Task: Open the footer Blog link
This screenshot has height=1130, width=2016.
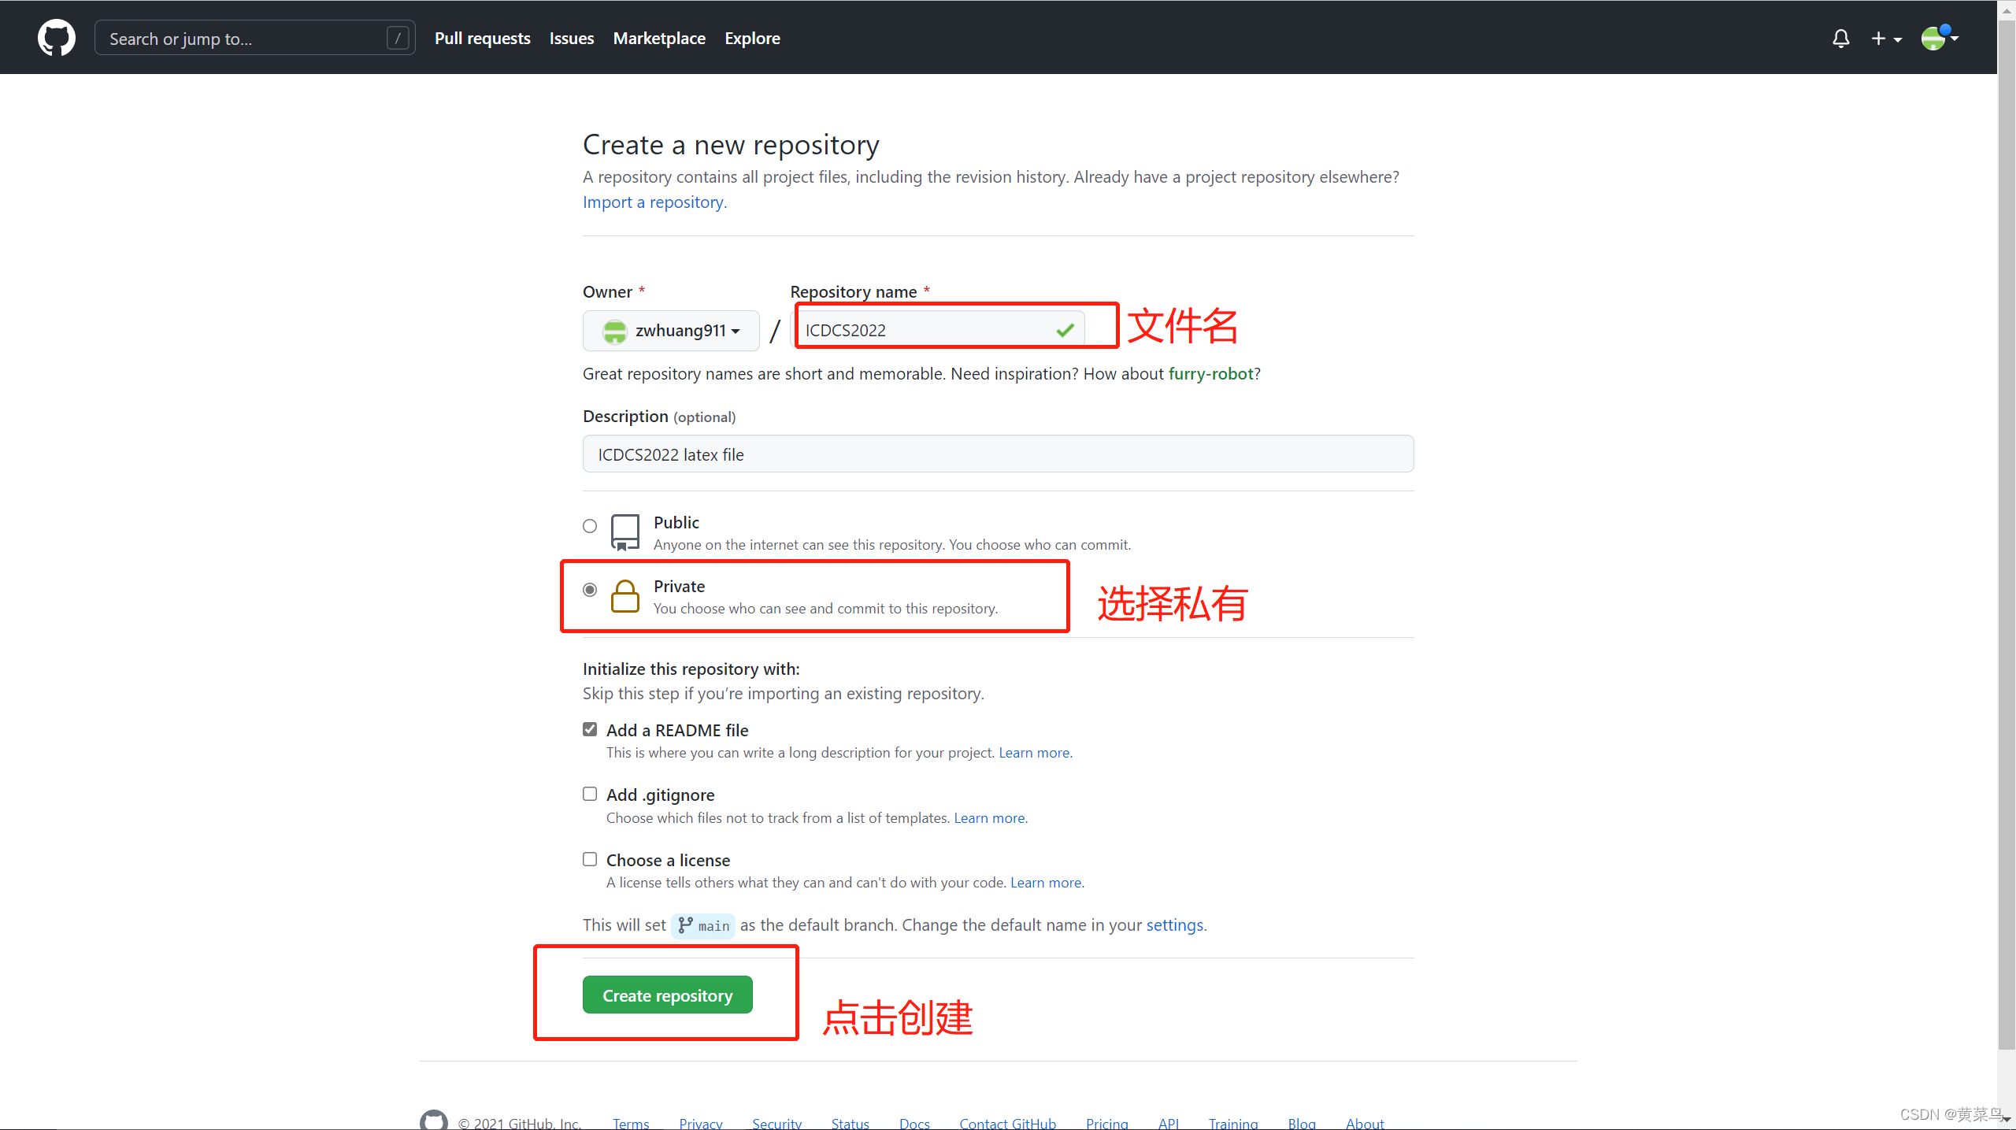Action: click(1302, 1123)
